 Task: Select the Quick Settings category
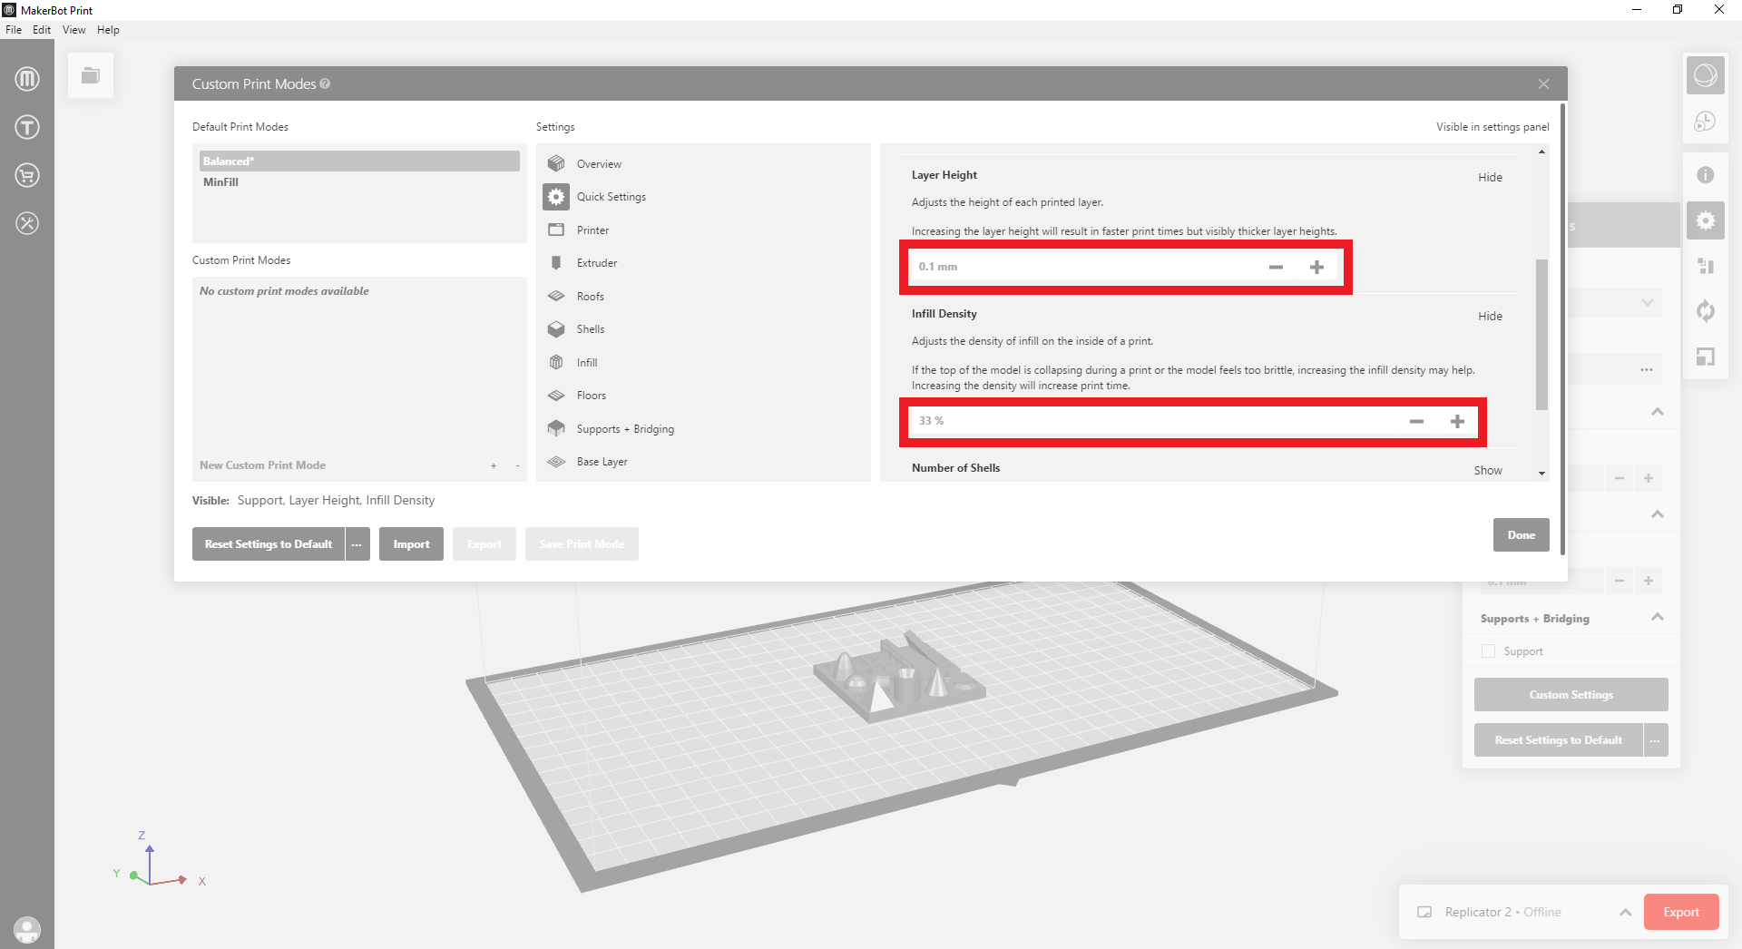612,197
